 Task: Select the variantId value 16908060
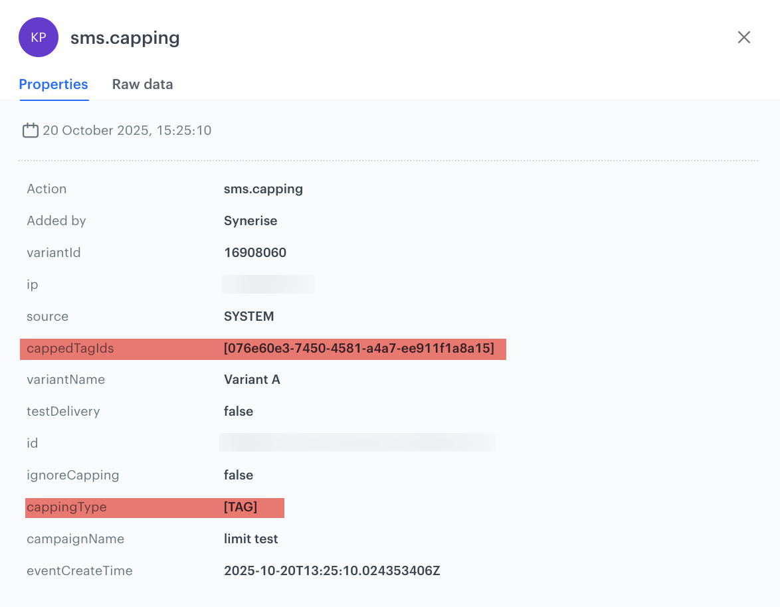click(x=255, y=252)
